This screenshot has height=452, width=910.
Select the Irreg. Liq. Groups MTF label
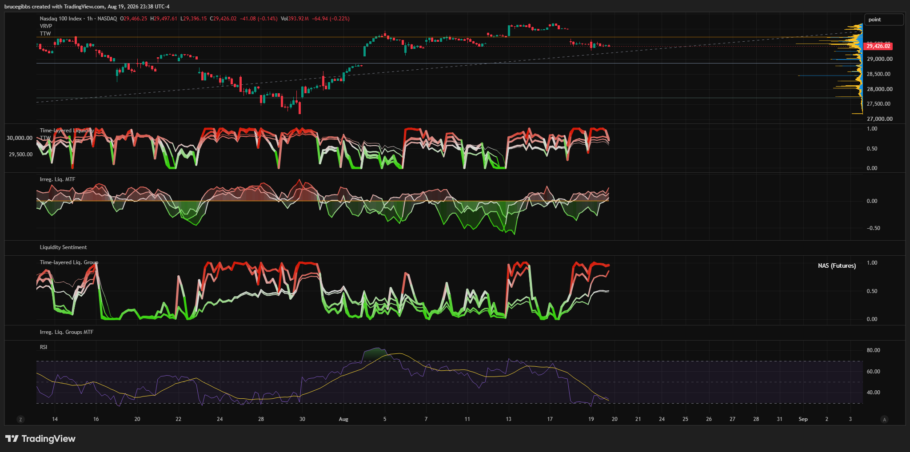67,332
